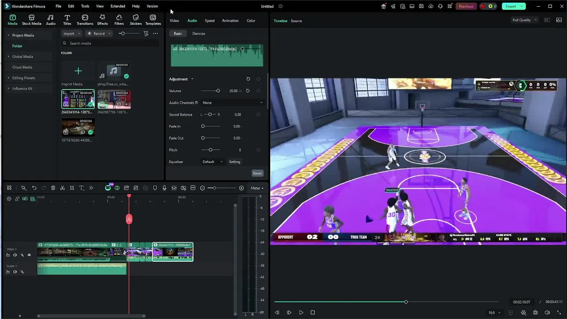The height and width of the screenshot is (319, 567).
Task: Zoom in timeline with plus icon
Action: 241,188
